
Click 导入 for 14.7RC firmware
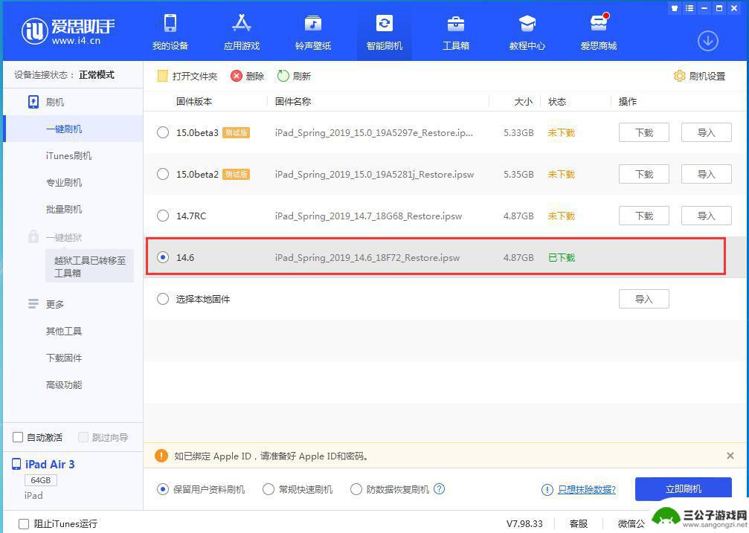point(706,216)
